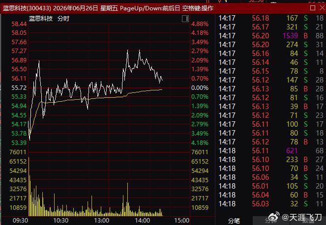Click the 10859 left volume axis label
The image size is (326, 225).
18,207
